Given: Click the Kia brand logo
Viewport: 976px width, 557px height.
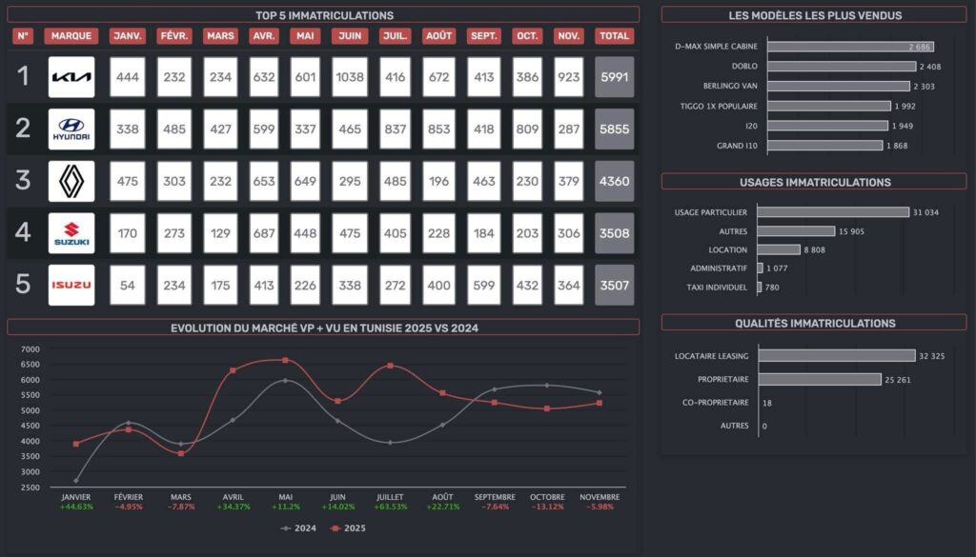Looking at the screenshot, I should point(71,77).
